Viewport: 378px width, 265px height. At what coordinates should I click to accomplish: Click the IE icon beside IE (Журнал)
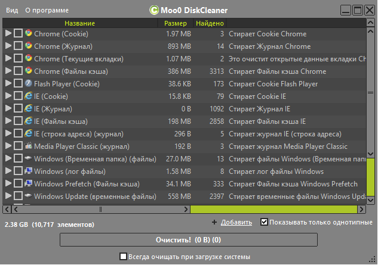tap(29, 108)
